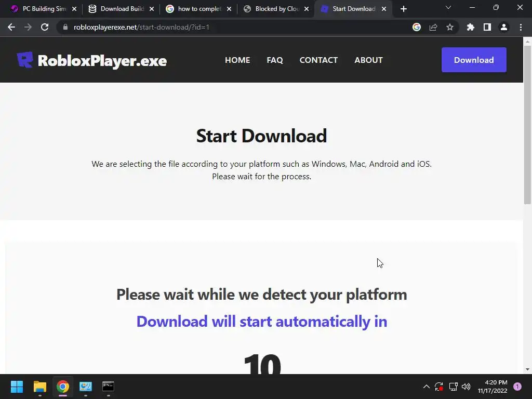Image resolution: width=532 pixels, height=399 pixels.
Task: Open File Explorer from the taskbar
Action: click(39, 387)
